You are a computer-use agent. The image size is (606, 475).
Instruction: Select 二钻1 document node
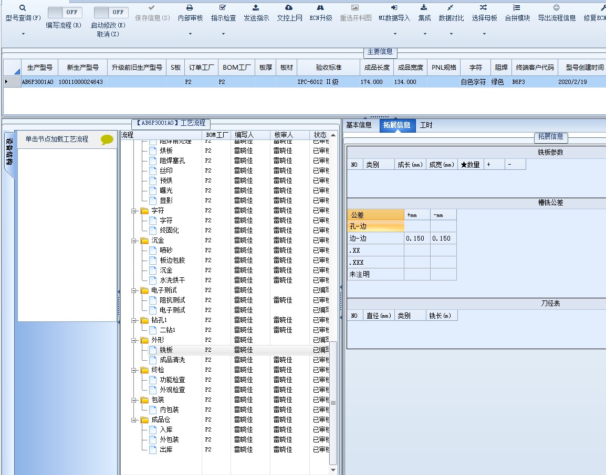click(x=168, y=330)
